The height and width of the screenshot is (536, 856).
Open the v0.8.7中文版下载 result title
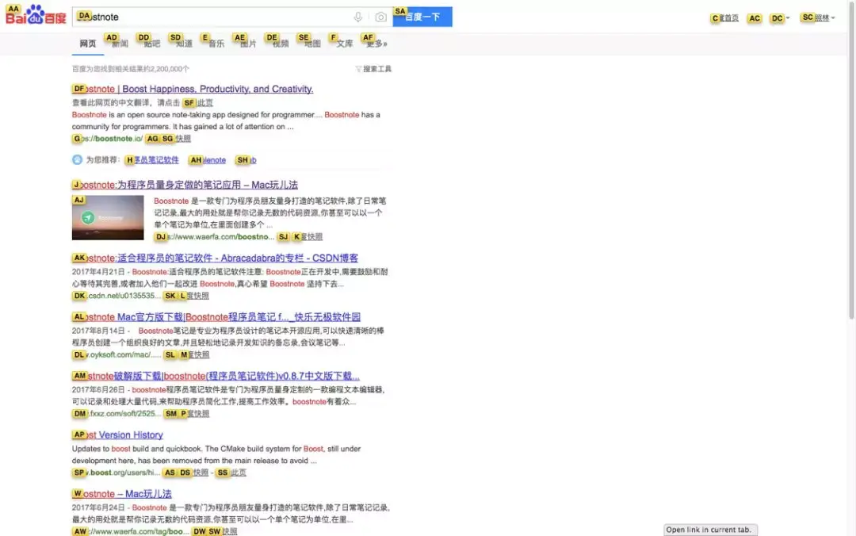pos(216,376)
